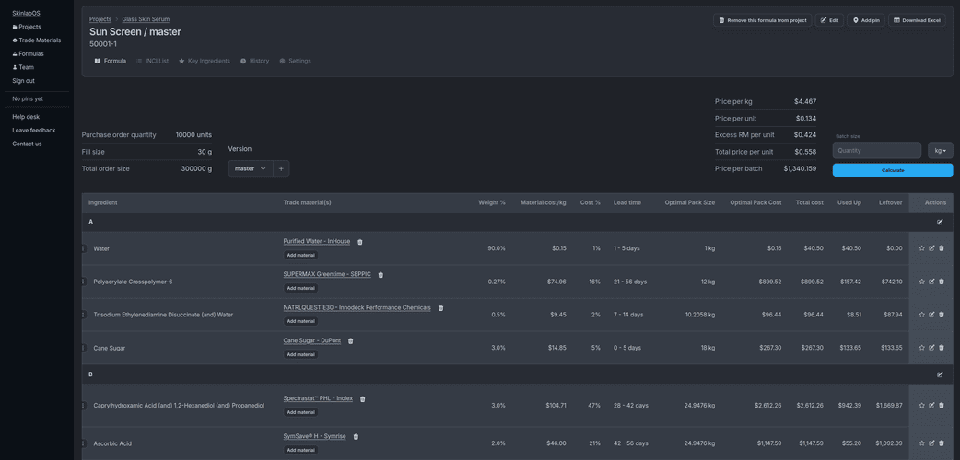Click the trash icon beside Purified Water - InHouse
960x460 pixels.
coord(360,242)
